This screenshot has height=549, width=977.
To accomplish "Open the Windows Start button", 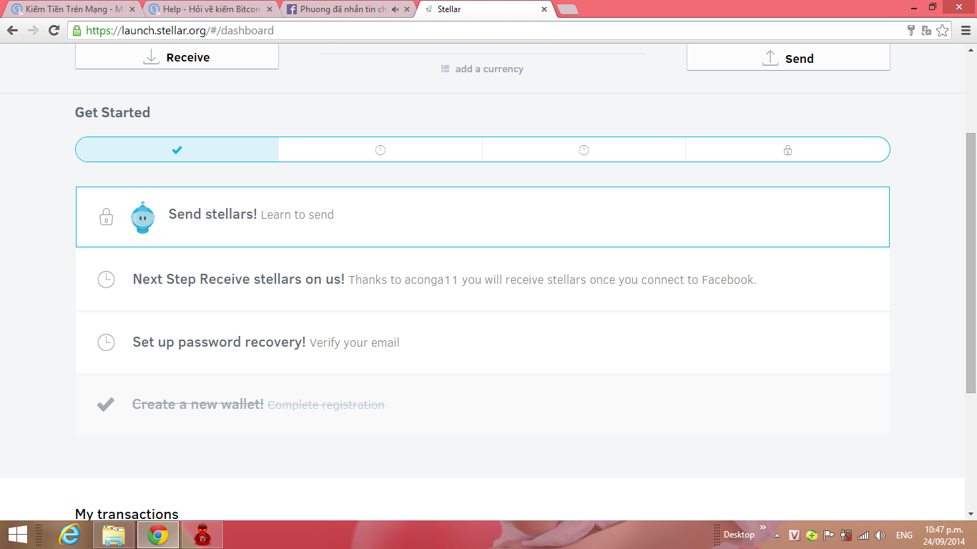I will [18, 535].
